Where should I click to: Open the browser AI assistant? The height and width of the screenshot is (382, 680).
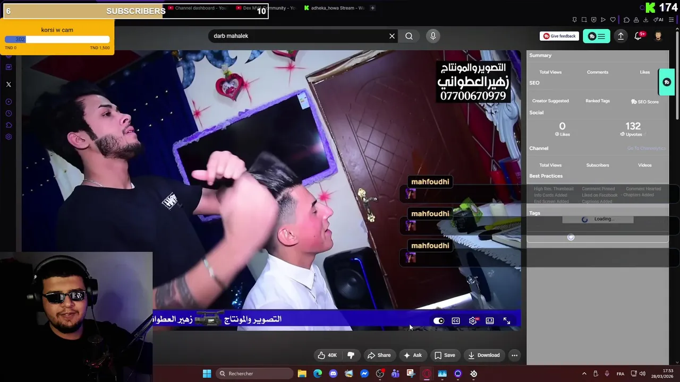coord(659,20)
